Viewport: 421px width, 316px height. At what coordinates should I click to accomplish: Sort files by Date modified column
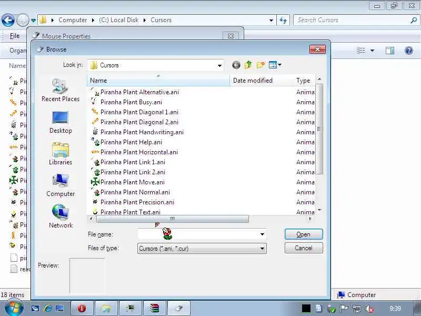click(262, 81)
